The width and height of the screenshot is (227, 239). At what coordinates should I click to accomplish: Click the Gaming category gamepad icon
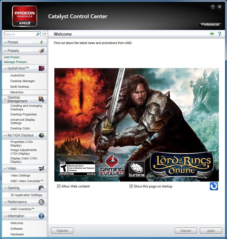[41, 188]
